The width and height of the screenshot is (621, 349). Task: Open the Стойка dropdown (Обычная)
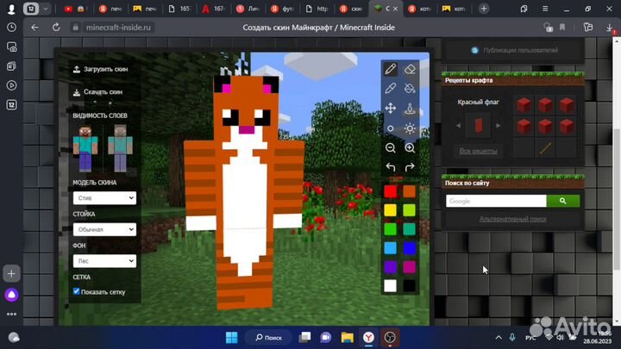(x=104, y=229)
